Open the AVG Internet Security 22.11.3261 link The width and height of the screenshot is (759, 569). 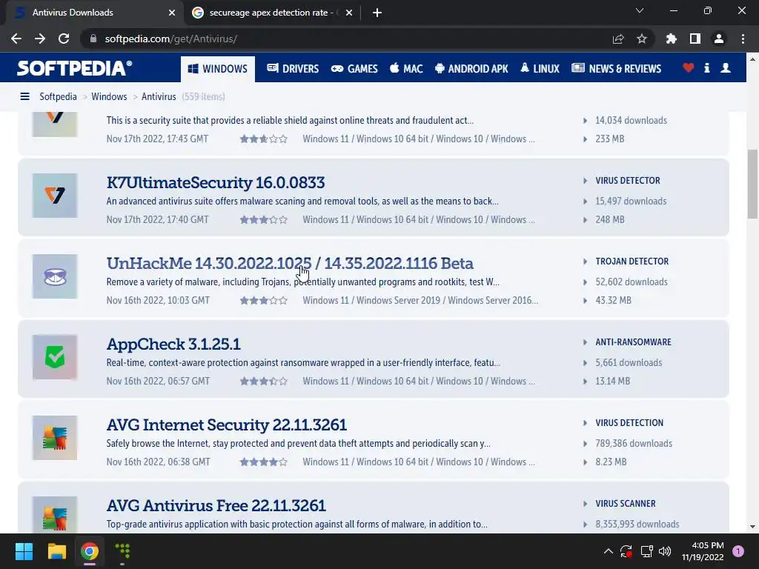point(227,425)
